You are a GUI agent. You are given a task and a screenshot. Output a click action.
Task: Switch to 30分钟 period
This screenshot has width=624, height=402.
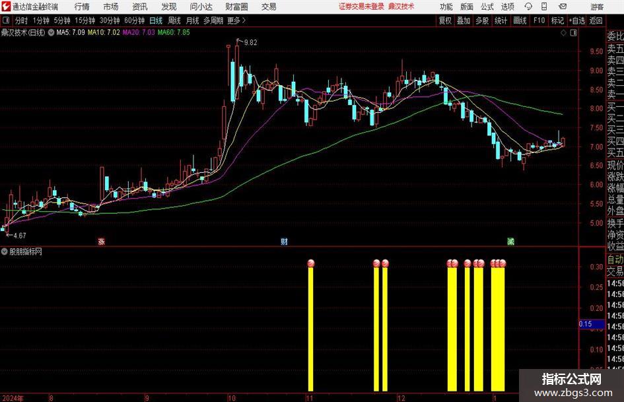tap(110, 20)
